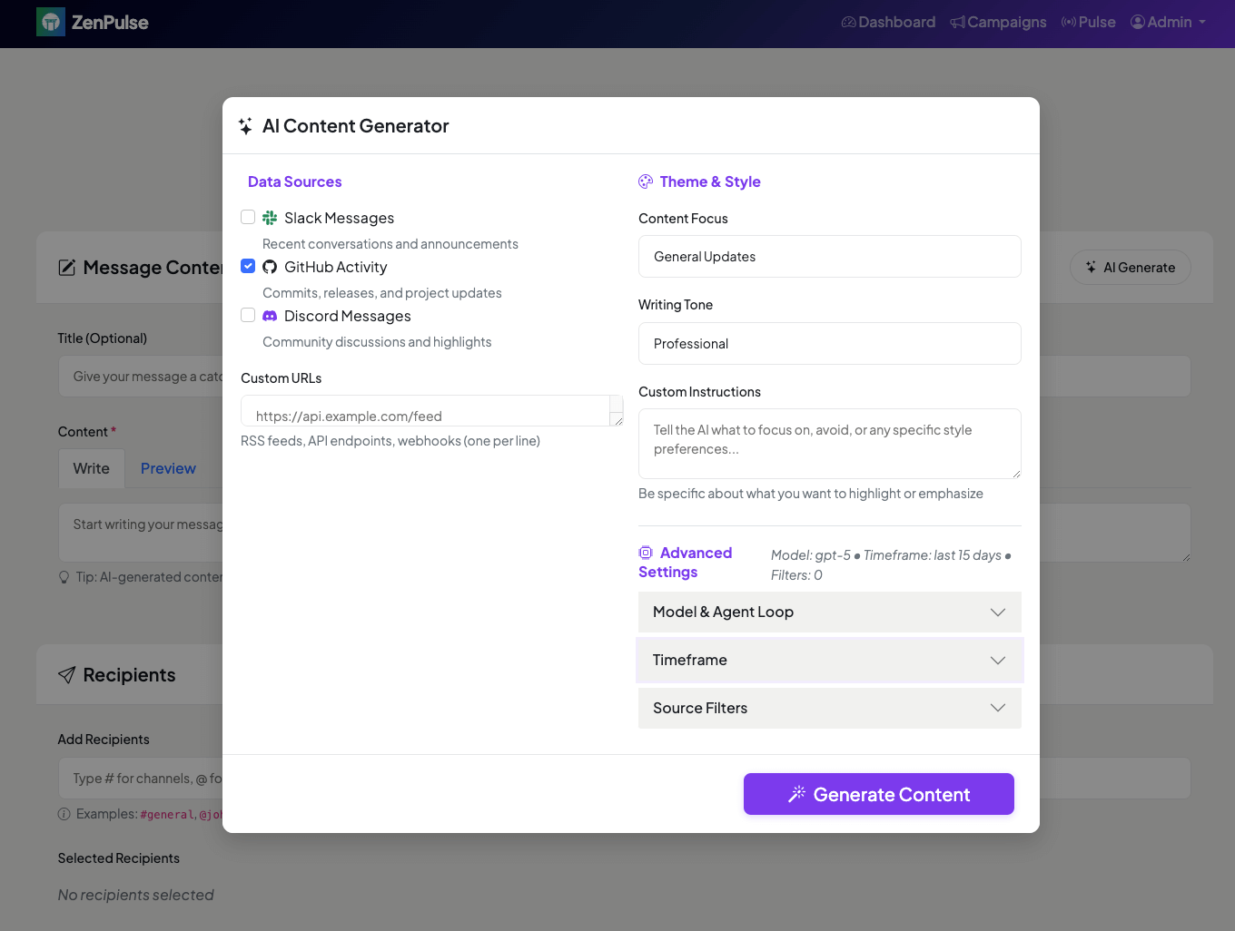
Task: Expand the Model & Agent Loop section
Action: click(x=829, y=612)
